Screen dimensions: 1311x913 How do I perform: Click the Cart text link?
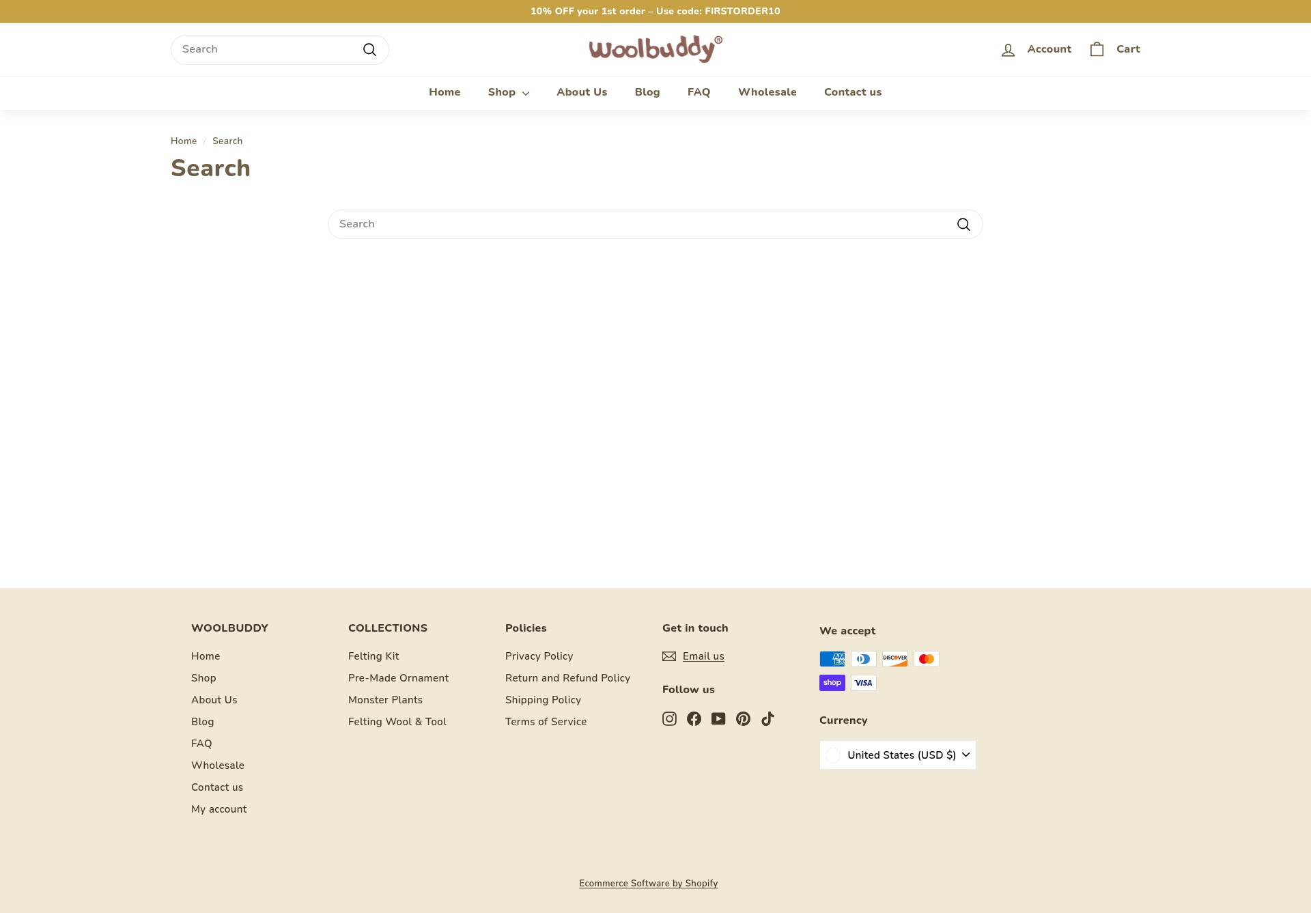tap(1128, 49)
